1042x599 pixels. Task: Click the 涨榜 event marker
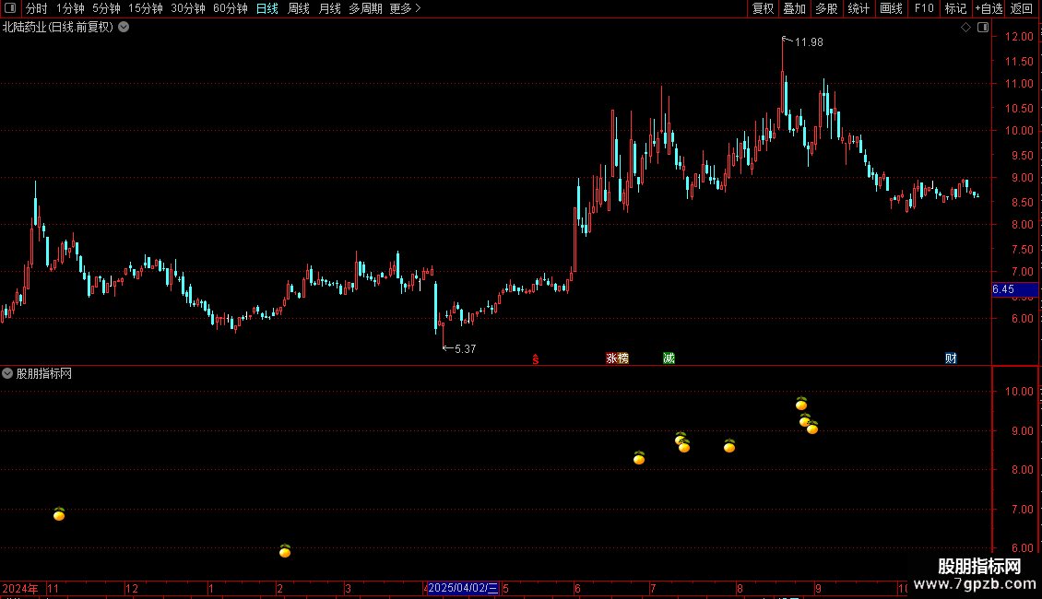[x=617, y=358]
